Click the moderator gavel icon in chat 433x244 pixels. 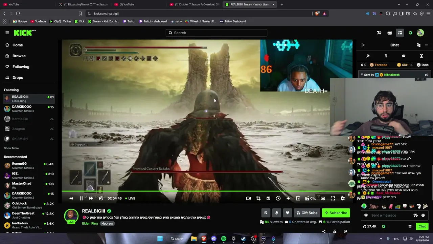coord(368,56)
